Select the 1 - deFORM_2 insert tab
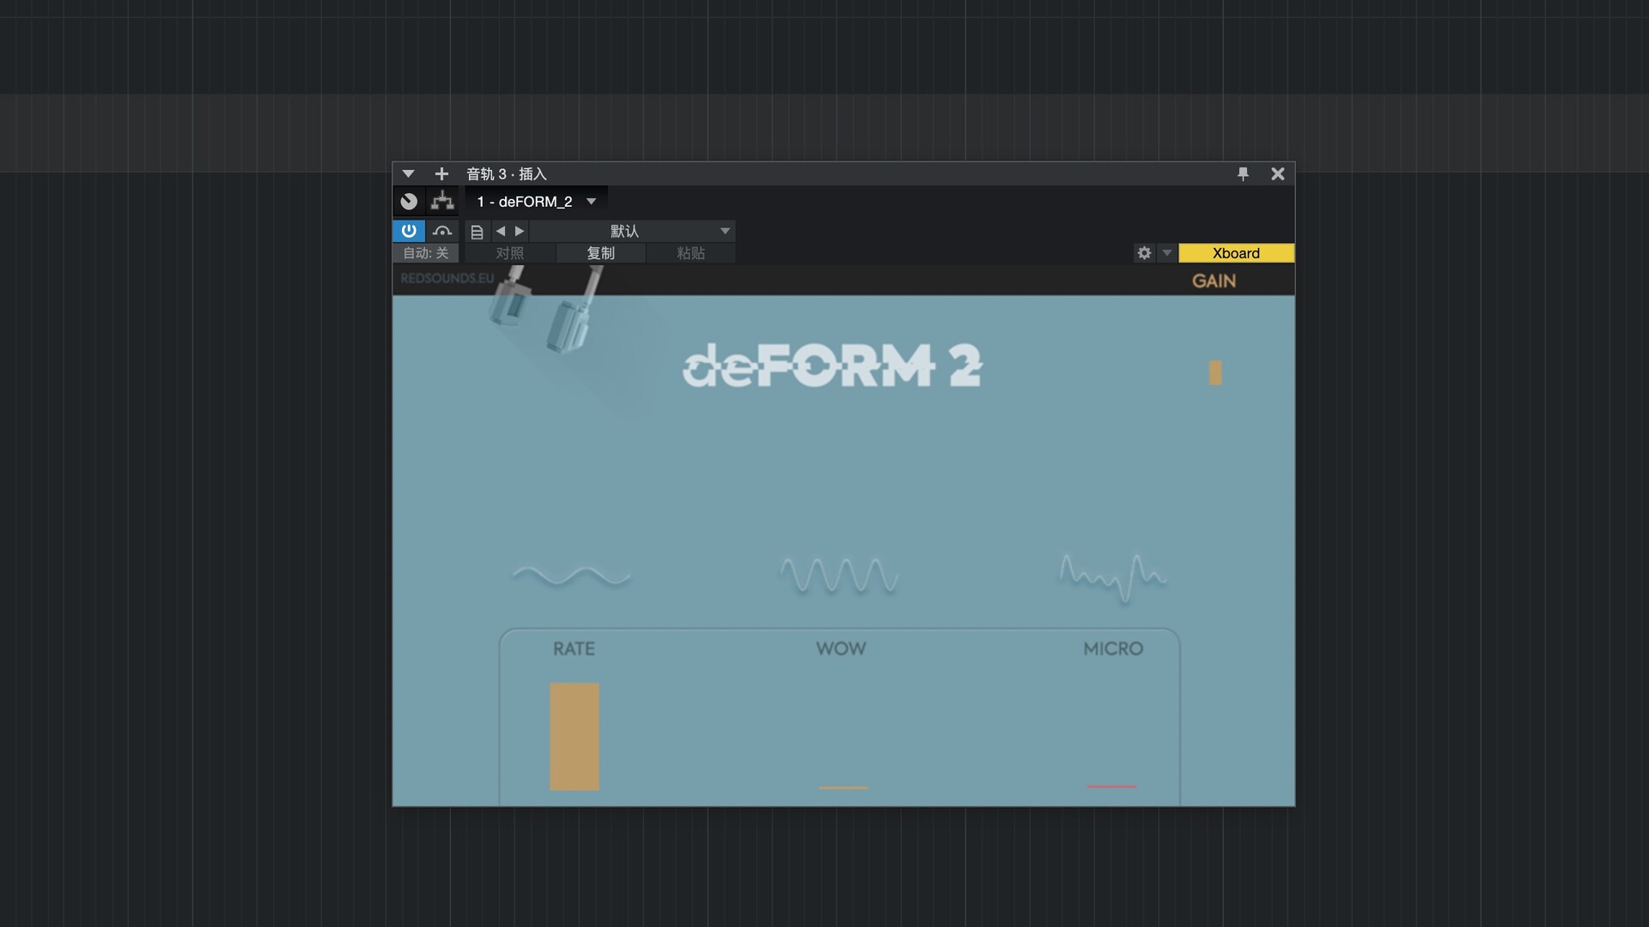Screen dimensions: 1649x927 (x=525, y=202)
